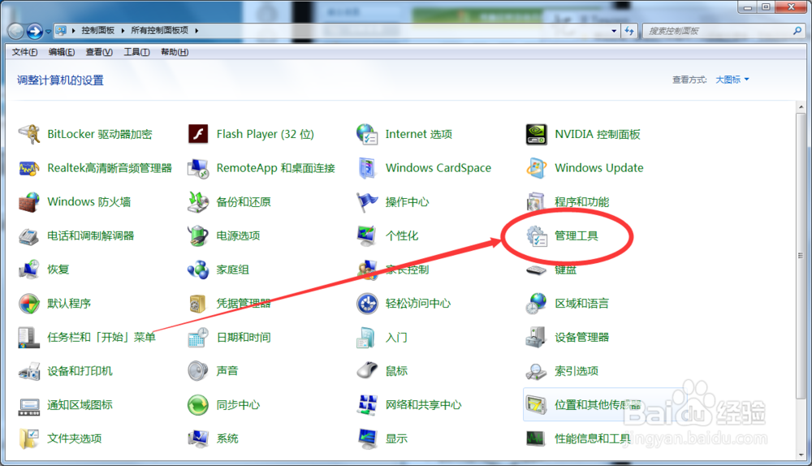Open 管理工具 gear icon
This screenshot has width=812, height=466.
[x=537, y=236]
